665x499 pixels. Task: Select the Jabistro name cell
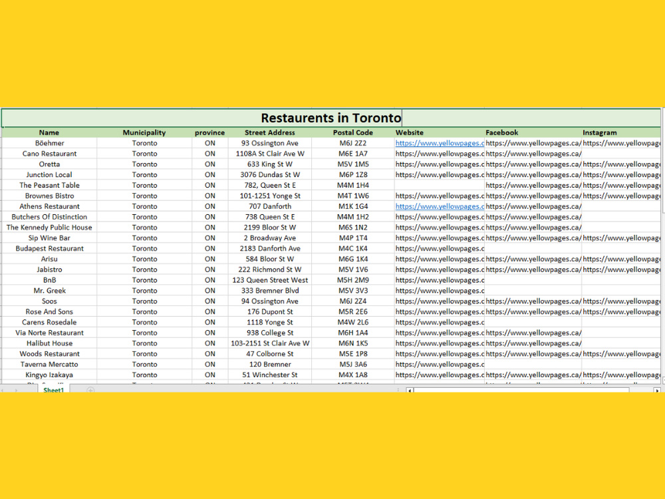49,269
